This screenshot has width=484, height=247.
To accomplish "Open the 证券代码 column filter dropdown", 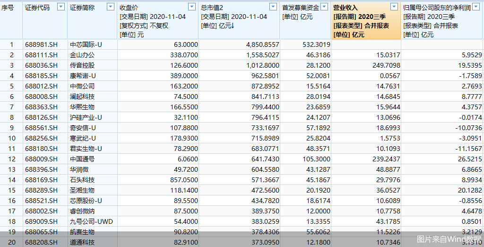I will point(61,7).
